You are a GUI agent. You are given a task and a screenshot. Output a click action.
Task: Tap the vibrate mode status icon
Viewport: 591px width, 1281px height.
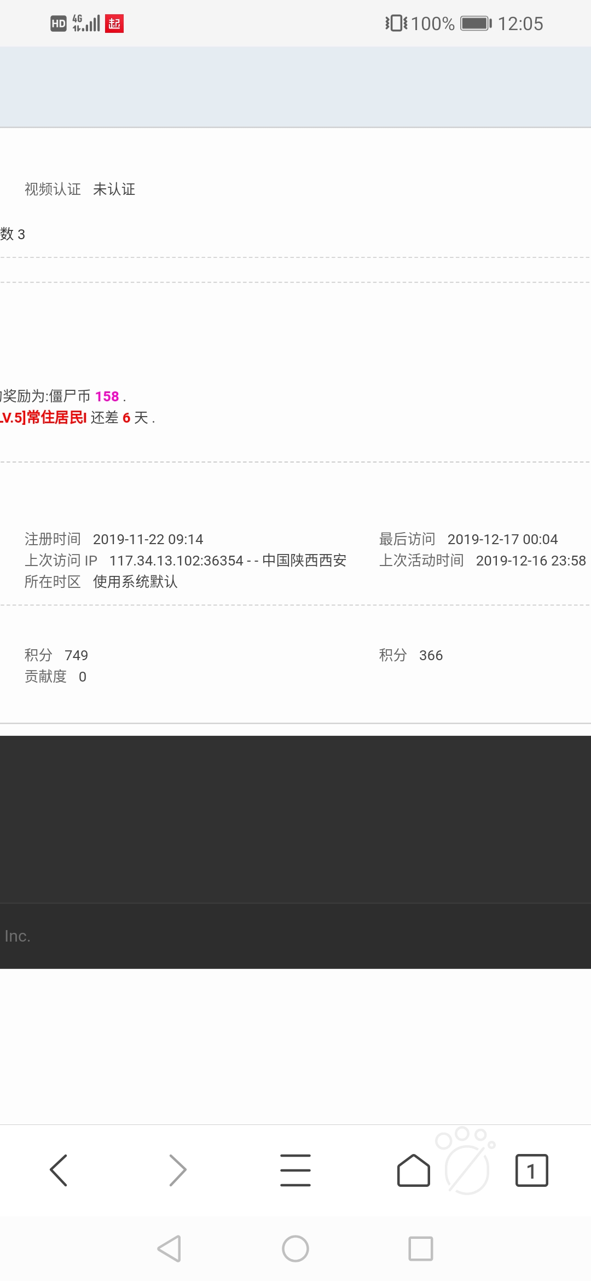pos(396,24)
